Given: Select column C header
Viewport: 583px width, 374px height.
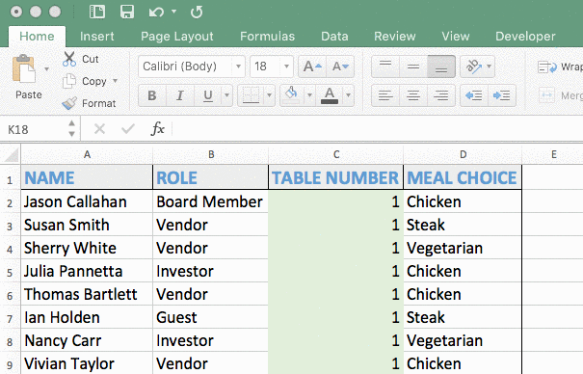Looking at the screenshot, I should point(336,154).
